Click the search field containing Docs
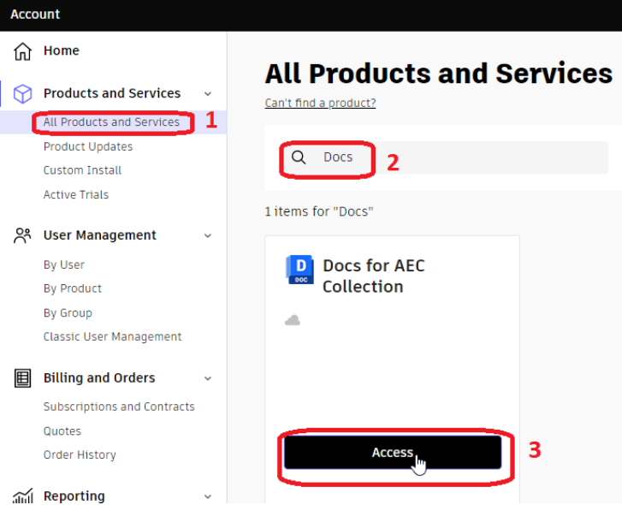This screenshot has height=505, width=622. click(x=443, y=157)
